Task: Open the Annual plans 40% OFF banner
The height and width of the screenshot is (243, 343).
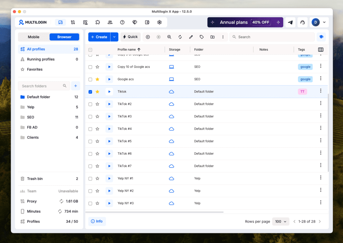Action: pos(245,22)
